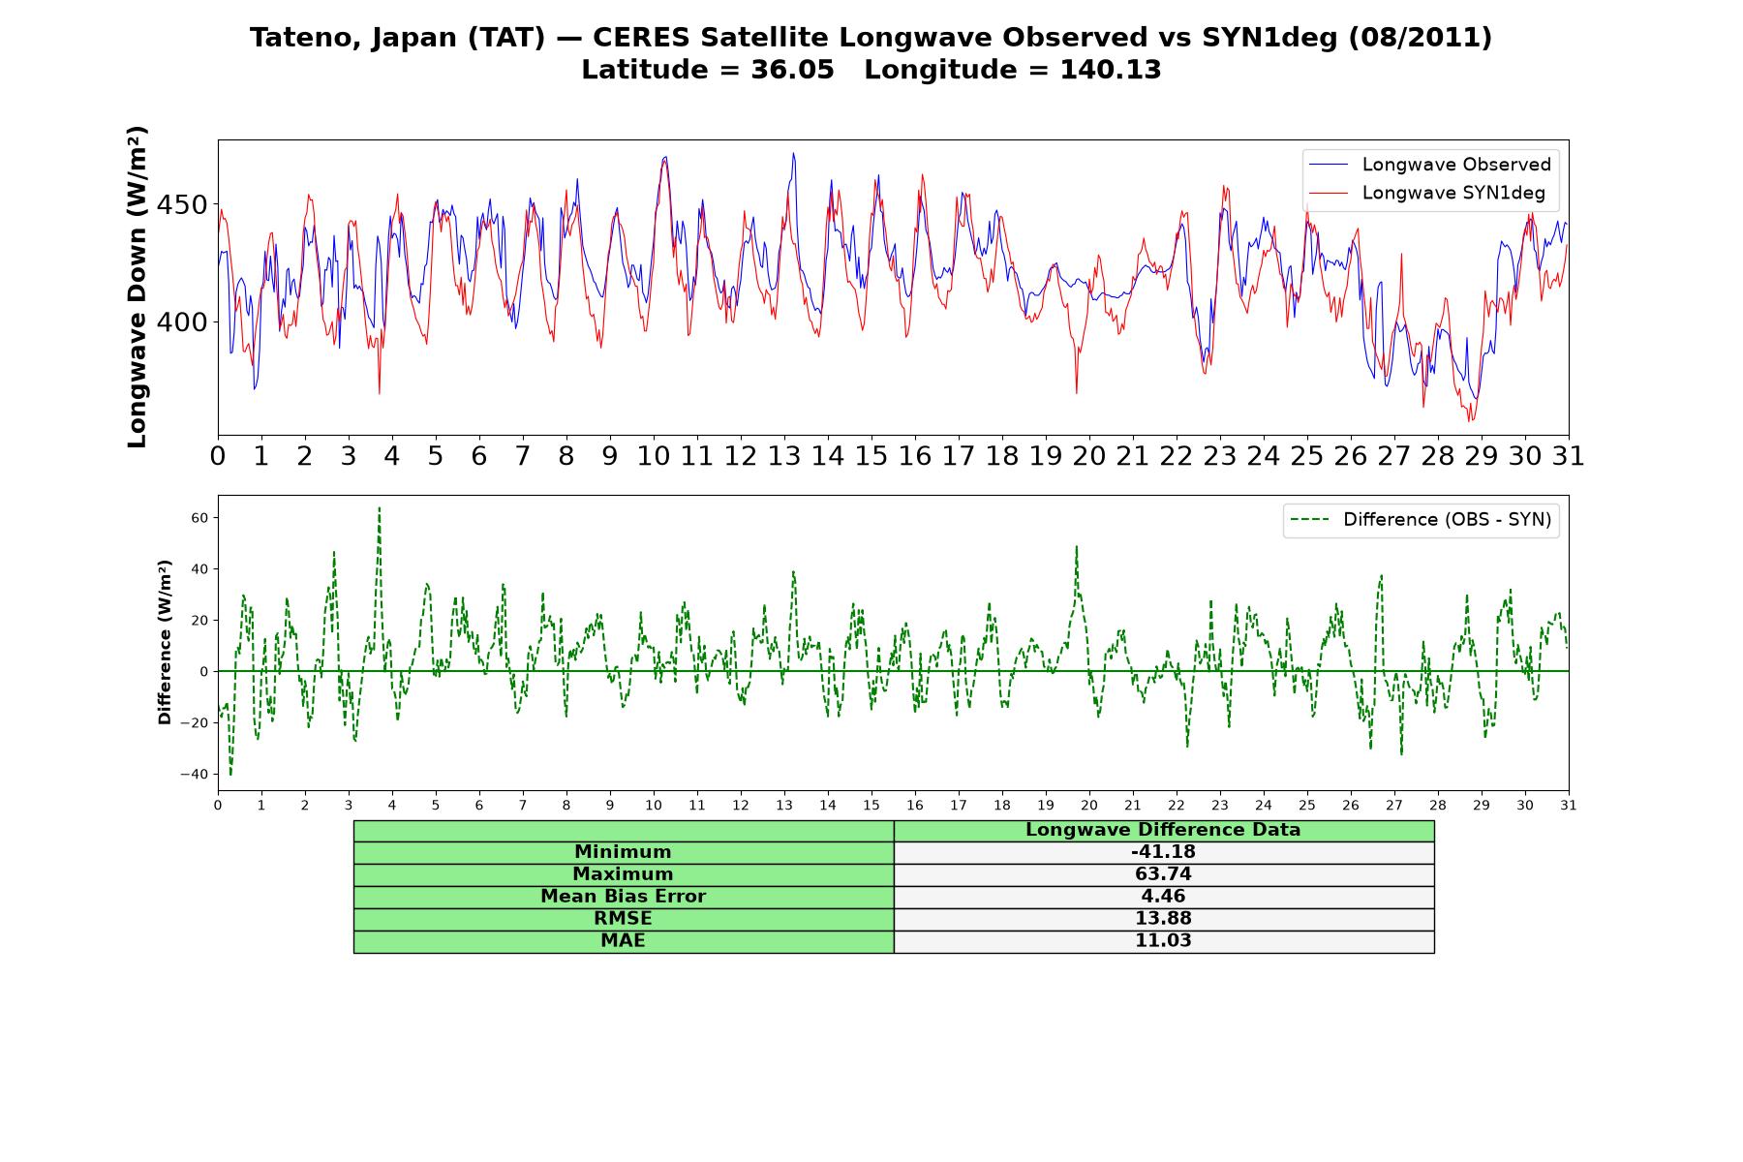Click day 15 tick on upper x-axis

tap(871, 456)
